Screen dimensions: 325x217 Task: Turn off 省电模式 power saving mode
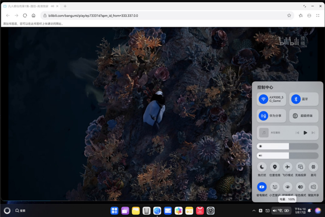pyautogui.click(x=262, y=187)
